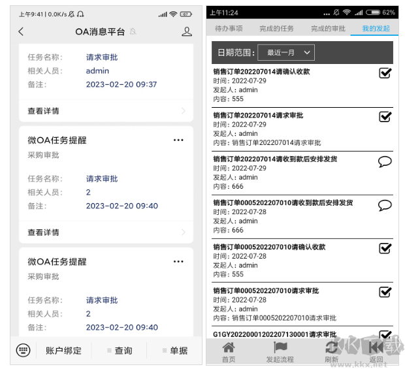Switch to the 完成的任务 tab
Image resolution: width=405 pixels, height=369 pixels.
coord(276,28)
